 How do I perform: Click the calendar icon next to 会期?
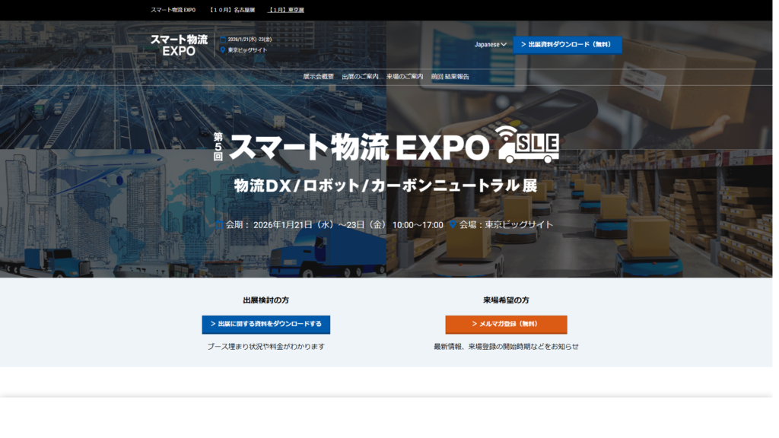219,225
